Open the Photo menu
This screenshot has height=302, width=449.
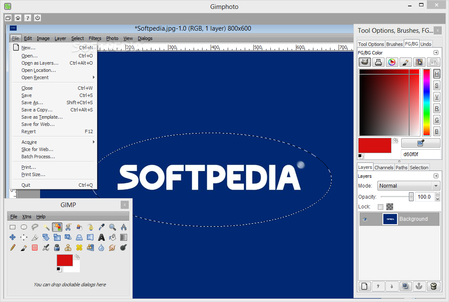[x=112, y=38]
